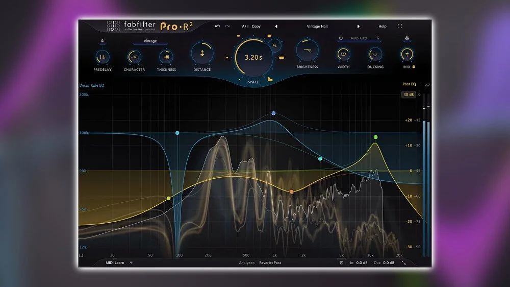The image size is (510, 287).
Task: Click the Character knob
Action: 134,57
